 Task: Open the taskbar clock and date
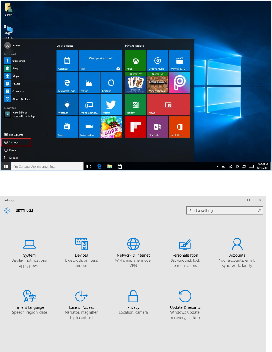(x=263, y=166)
